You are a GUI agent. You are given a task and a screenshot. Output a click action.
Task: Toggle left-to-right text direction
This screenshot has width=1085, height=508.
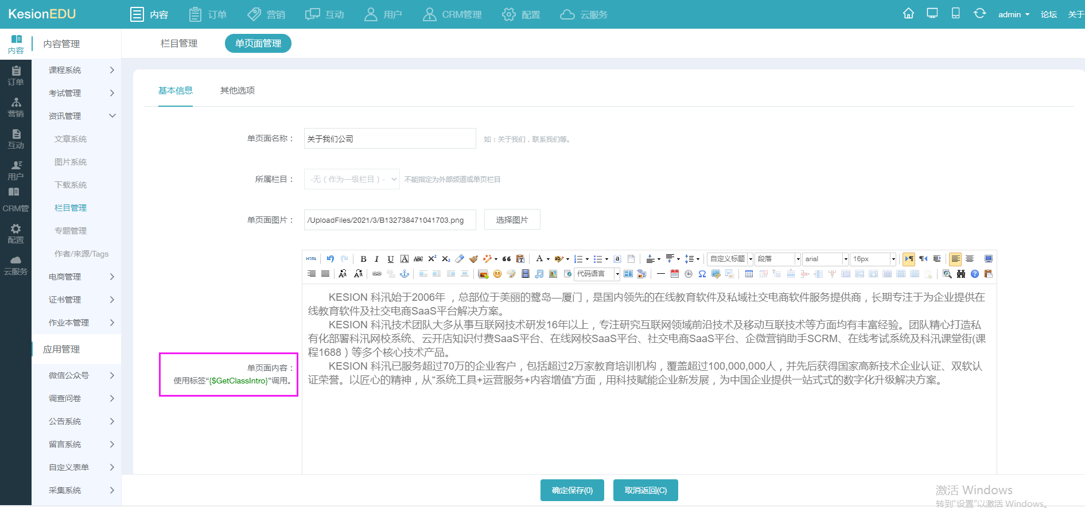pos(909,259)
